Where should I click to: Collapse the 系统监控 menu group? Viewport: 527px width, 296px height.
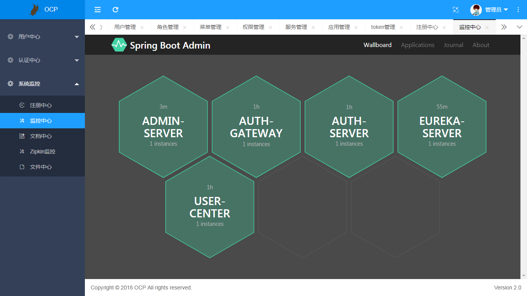tap(77, 84)
